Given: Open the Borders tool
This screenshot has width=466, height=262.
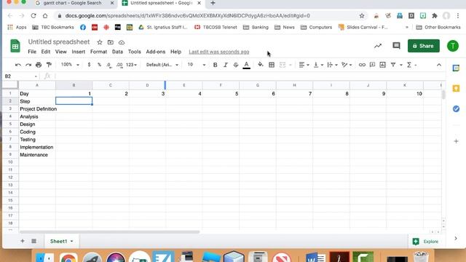Looking at the screenshot, I should [x=272, y=65].
